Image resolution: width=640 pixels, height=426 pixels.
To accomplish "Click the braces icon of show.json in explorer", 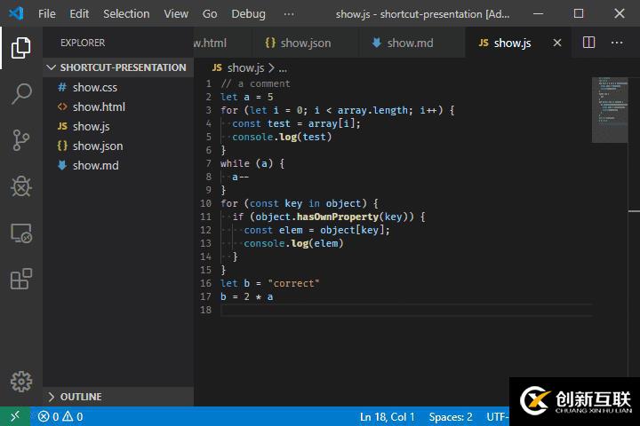I will click(x=62, y=146).
